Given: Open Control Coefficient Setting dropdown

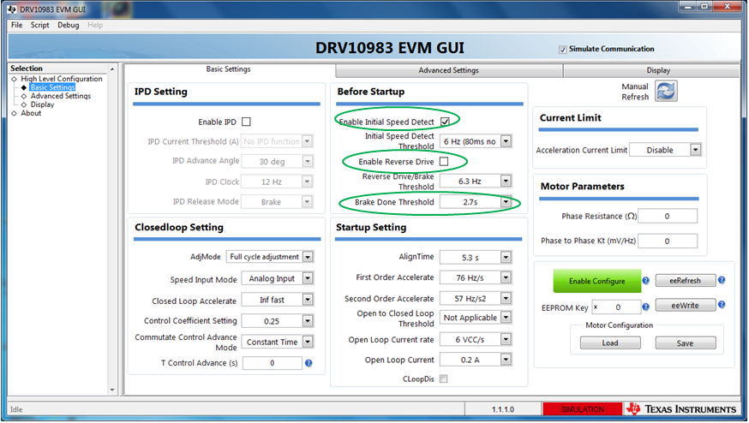Looking at the screenshot, I should 309,321.
